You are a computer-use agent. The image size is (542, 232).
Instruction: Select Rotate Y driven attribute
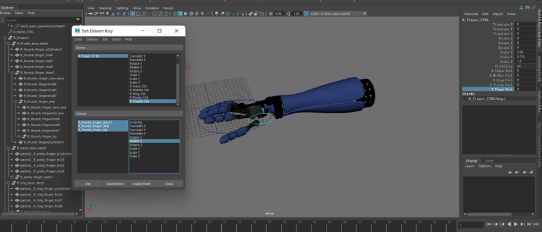pos(154,141)
